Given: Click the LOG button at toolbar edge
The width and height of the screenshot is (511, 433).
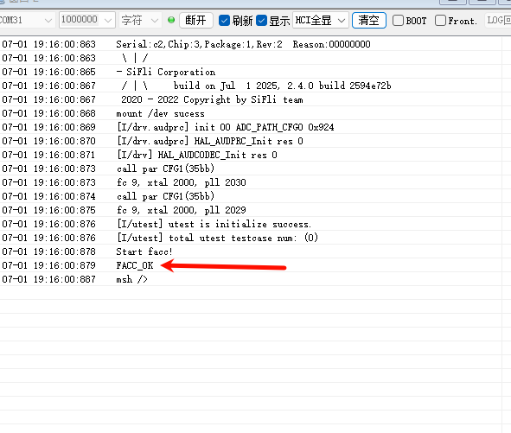Looking at the screenshot, I should 498,20.
